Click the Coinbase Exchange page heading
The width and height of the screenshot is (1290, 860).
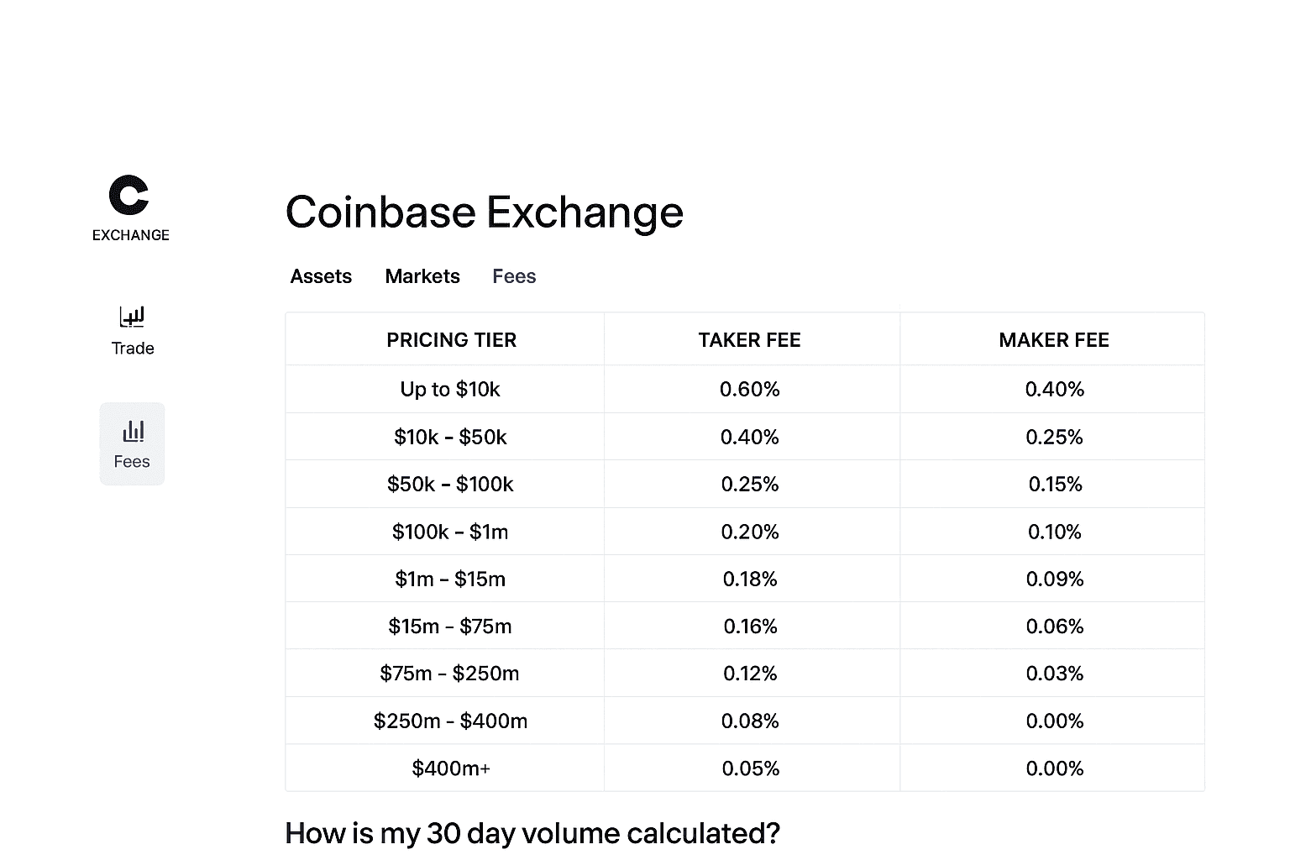485,212
